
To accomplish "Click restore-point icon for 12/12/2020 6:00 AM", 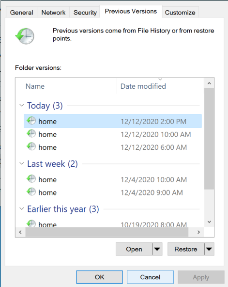I will (31, 147).
